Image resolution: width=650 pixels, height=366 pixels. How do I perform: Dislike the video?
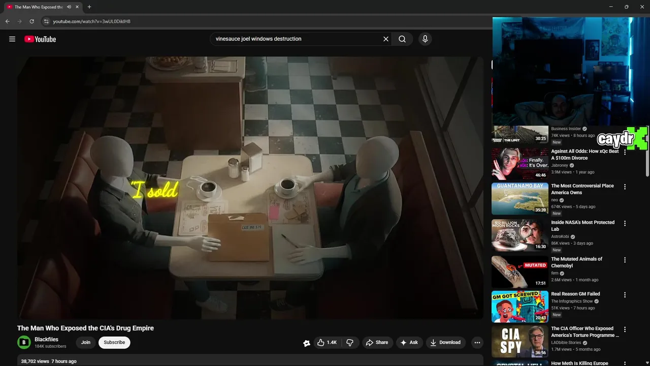pos(350,343)
